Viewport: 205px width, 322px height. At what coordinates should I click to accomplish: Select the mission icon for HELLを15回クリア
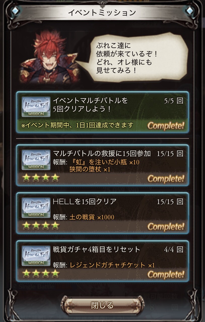click(36, 208)
